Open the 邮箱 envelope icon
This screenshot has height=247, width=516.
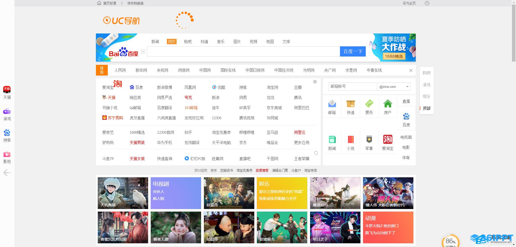pos(332,103)
